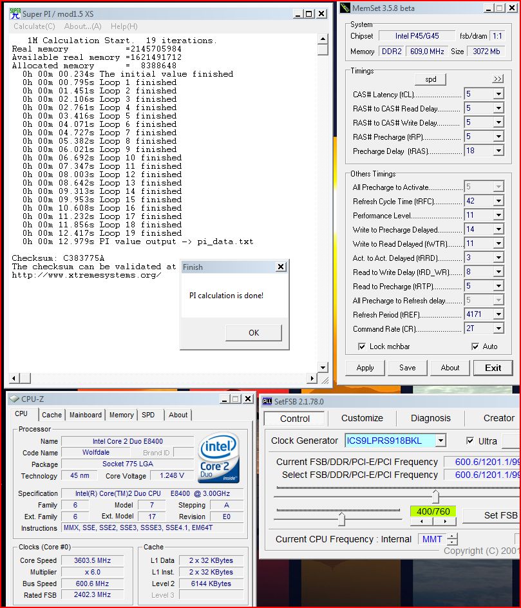Screen dimensions: 521x608
Task: Click OK in the Finish dialog
Action: pyautogui.click(x=254, y=333)
